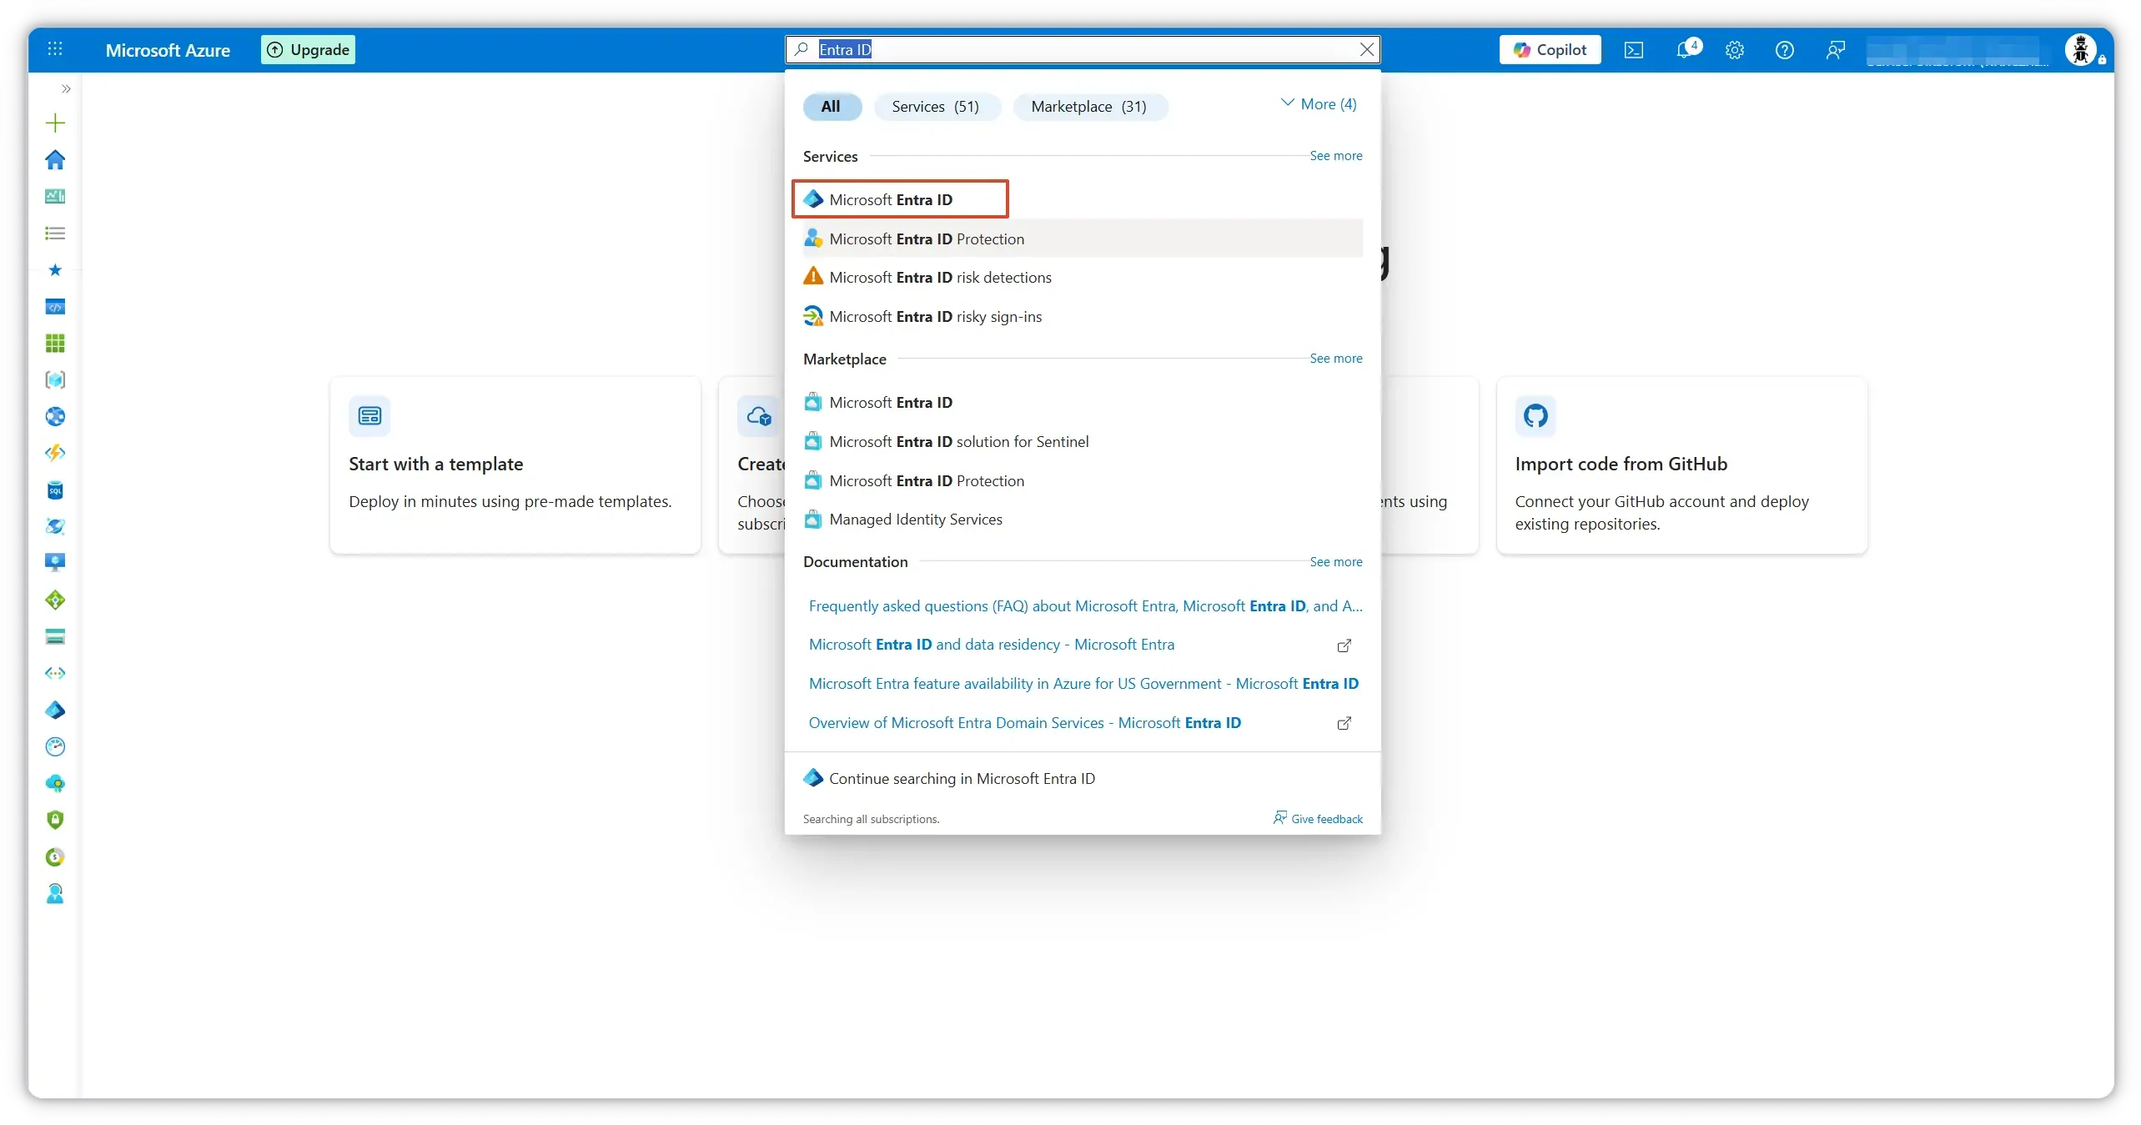
Task: Open App Services globe icon in sidebar
Action: pyautogui.click(x=55, y=416)
